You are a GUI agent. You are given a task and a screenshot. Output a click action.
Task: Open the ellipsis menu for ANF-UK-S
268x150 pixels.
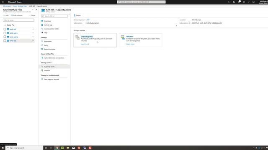33,33
